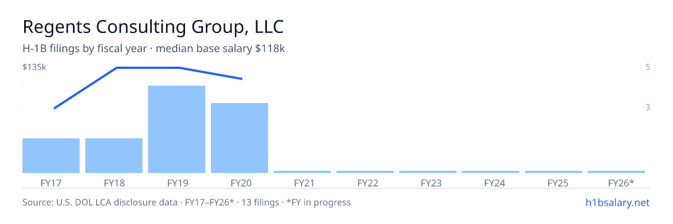Click the FY18 filings bar
This screenshot has height=224, width=673.
114,156
